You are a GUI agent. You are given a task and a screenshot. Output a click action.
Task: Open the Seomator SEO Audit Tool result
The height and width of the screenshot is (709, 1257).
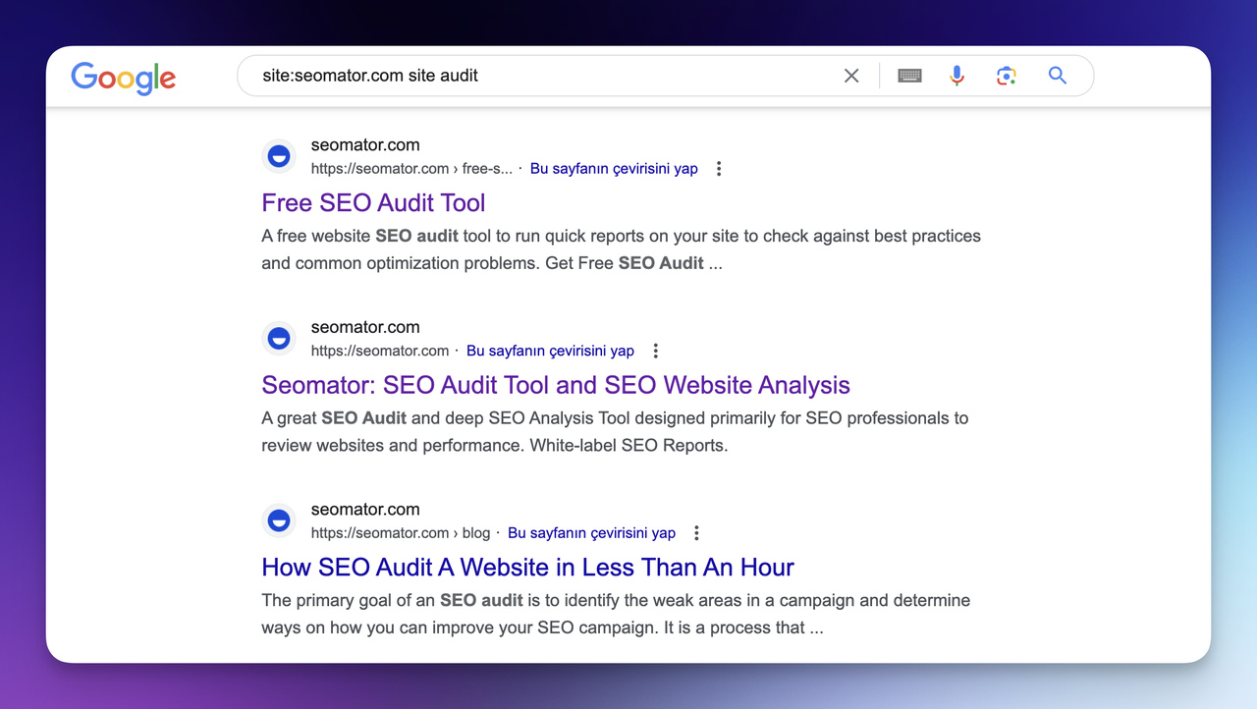[x=555, y=385]
